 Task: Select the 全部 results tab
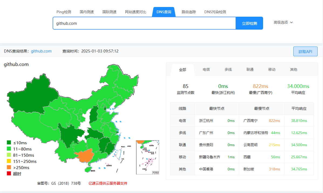point(182,70)
